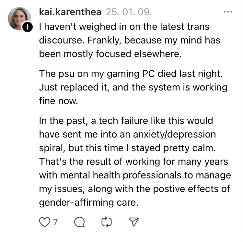Click the line 'Just replaced it, and the system'
The height and width of the screenshot is (242, 243).
[133, 88]
